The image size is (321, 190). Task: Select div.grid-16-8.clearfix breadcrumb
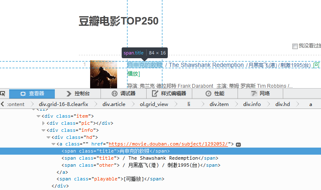tap(64, 104)
